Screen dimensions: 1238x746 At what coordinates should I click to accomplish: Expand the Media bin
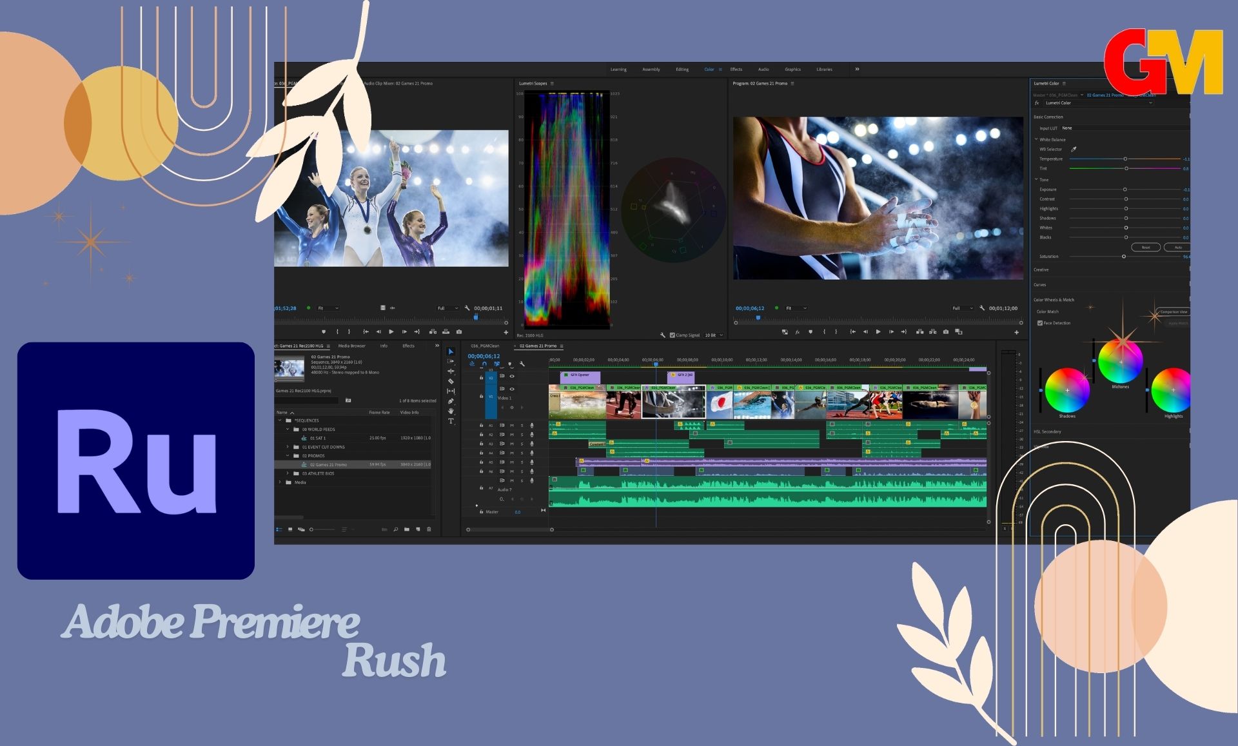coord(280,482)
